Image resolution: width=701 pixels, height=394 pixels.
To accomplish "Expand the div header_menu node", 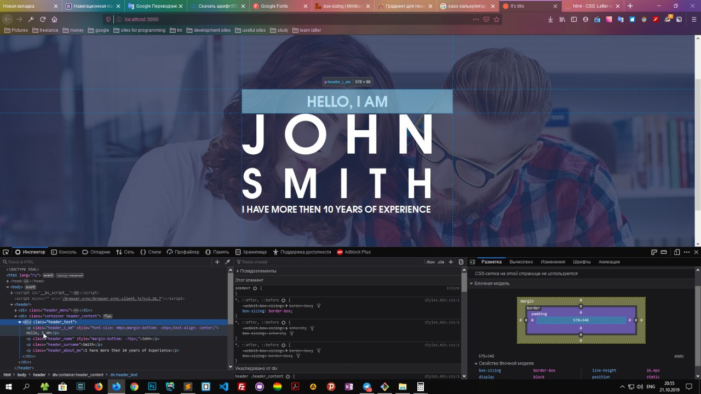I will 16,310.
